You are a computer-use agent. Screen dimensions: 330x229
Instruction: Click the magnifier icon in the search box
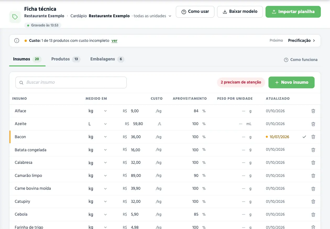click(21, 82)
